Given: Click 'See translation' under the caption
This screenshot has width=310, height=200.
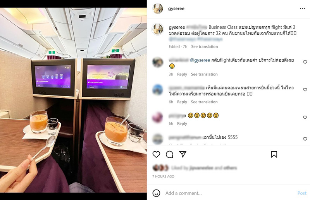Looking at the screenshot, I should click(x=205, y=46).
